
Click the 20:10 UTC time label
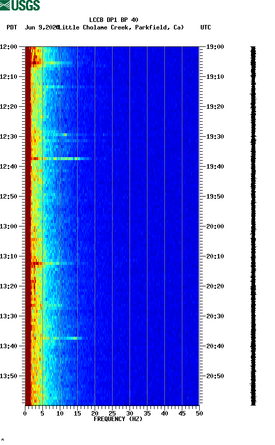215,256
